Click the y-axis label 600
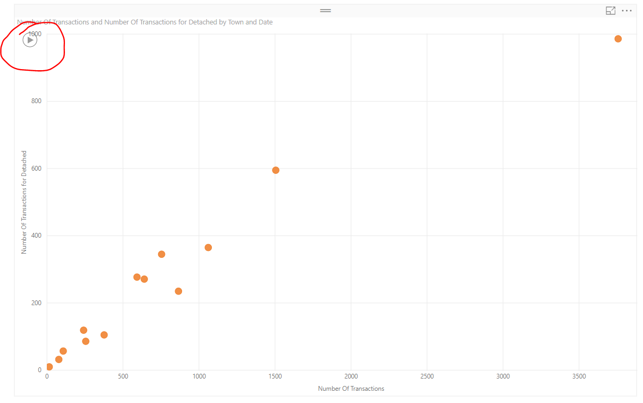Image resolution: width=643 pixels, height=403 pixels. point(36,169)
